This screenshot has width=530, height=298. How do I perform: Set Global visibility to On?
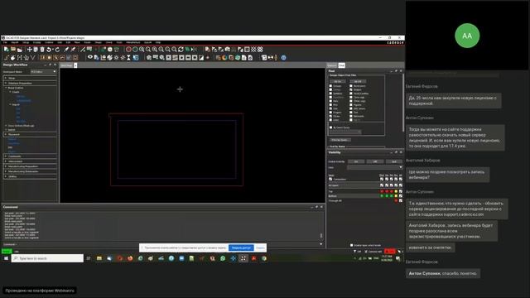click(356, 161)
